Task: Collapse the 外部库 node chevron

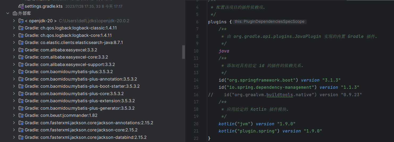Action: tap(8, 13)
